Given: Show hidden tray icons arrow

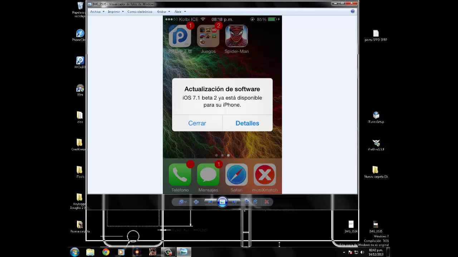Looking at the screenshot, I should coord(344,252).
